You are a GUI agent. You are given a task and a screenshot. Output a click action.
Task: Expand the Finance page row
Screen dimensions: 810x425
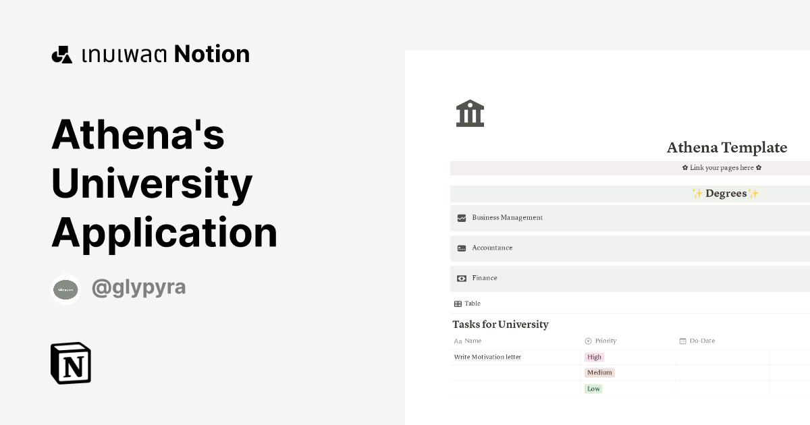pyautogui.click(x=485, y=278)
